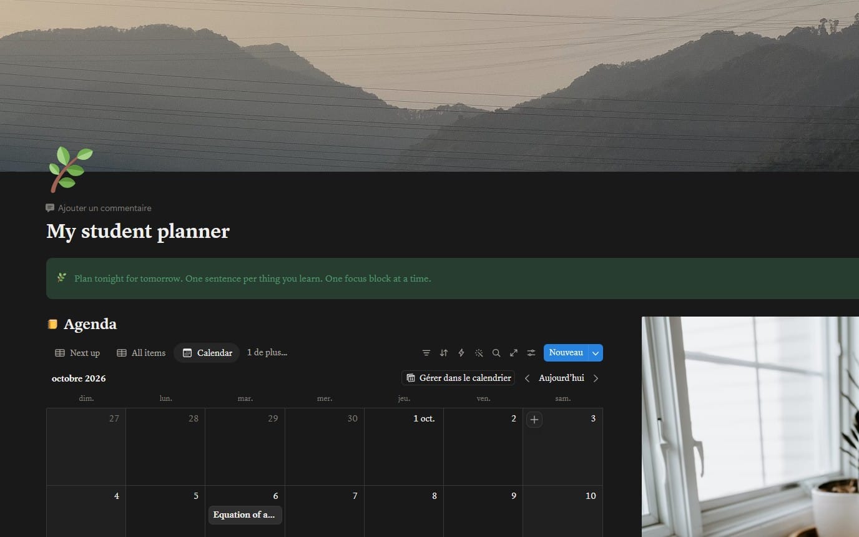859x537 pixels.
Task: Open the sort arrows icon
Action: click(x=444, y=353)
